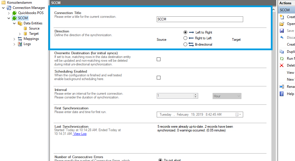
Task: Select Connection Manager in the tree
Action: pyautogui.click(x=29, y=8)
